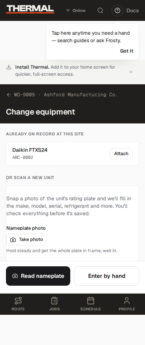
Task: Click the camera icon in Take photo
Action: pyautogui.click(x=13, y=240)
